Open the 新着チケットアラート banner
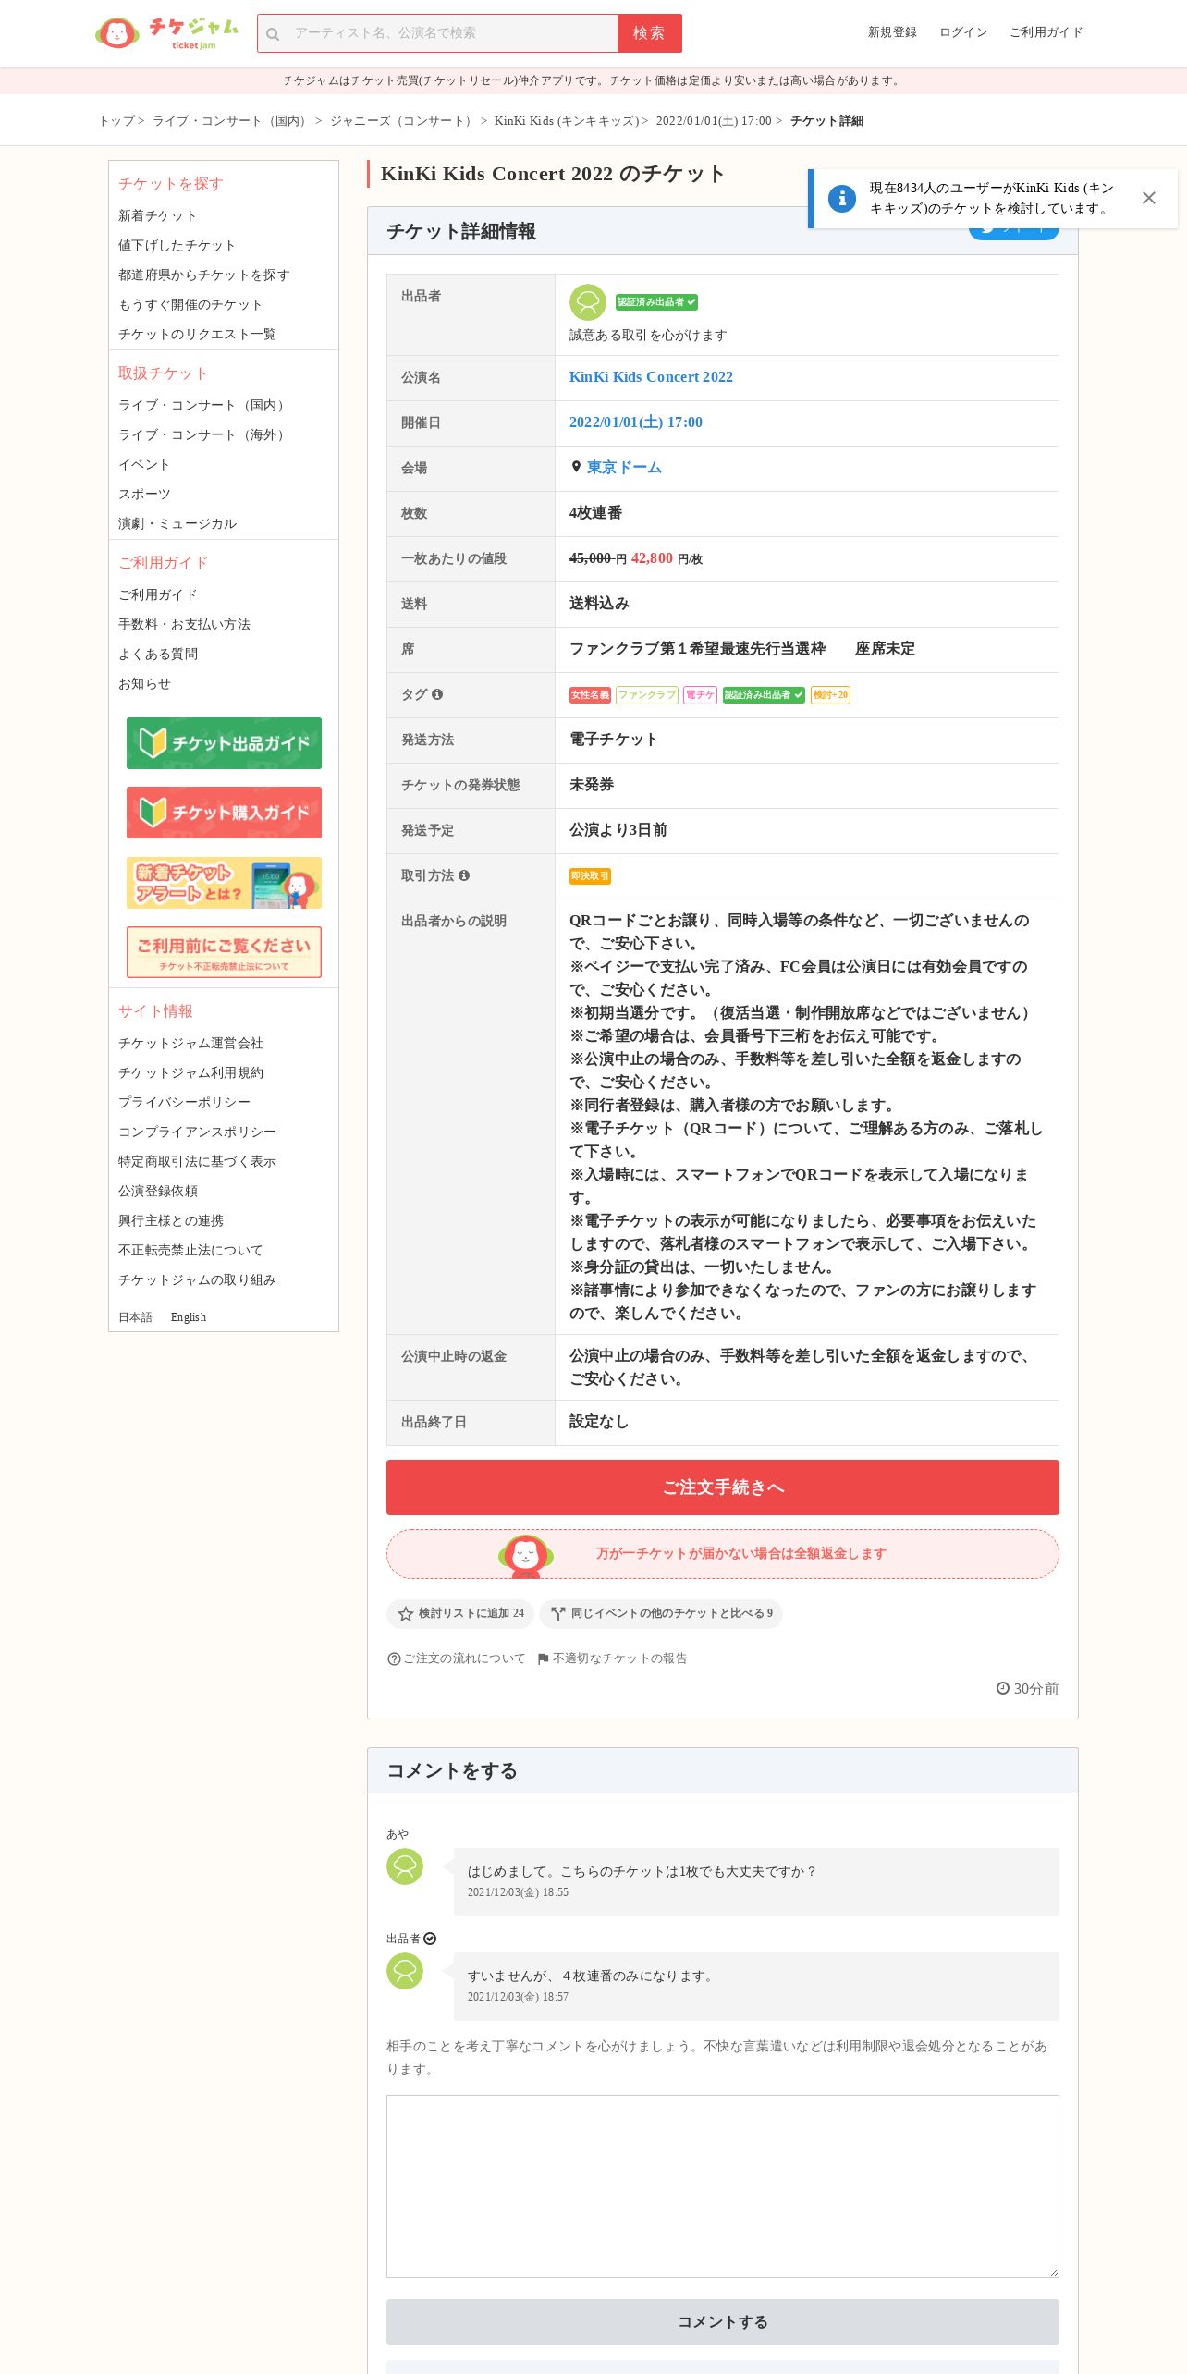Screen dimensions: 1187x2374 click(x=224, y=883)
